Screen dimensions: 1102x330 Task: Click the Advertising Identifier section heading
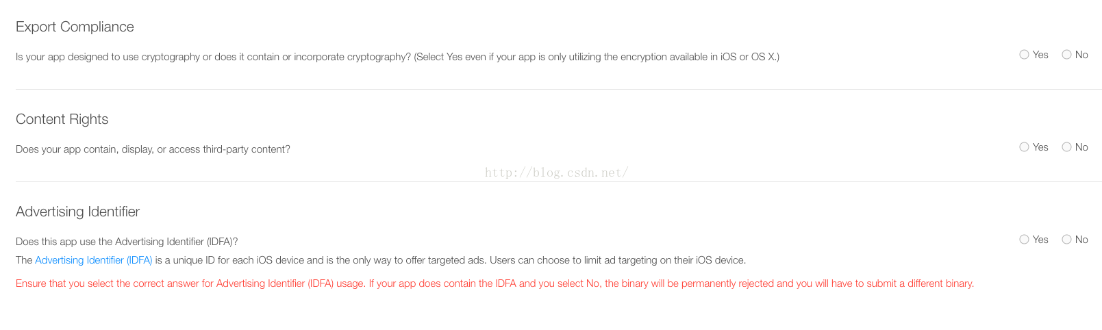click(x=77, y=212)
